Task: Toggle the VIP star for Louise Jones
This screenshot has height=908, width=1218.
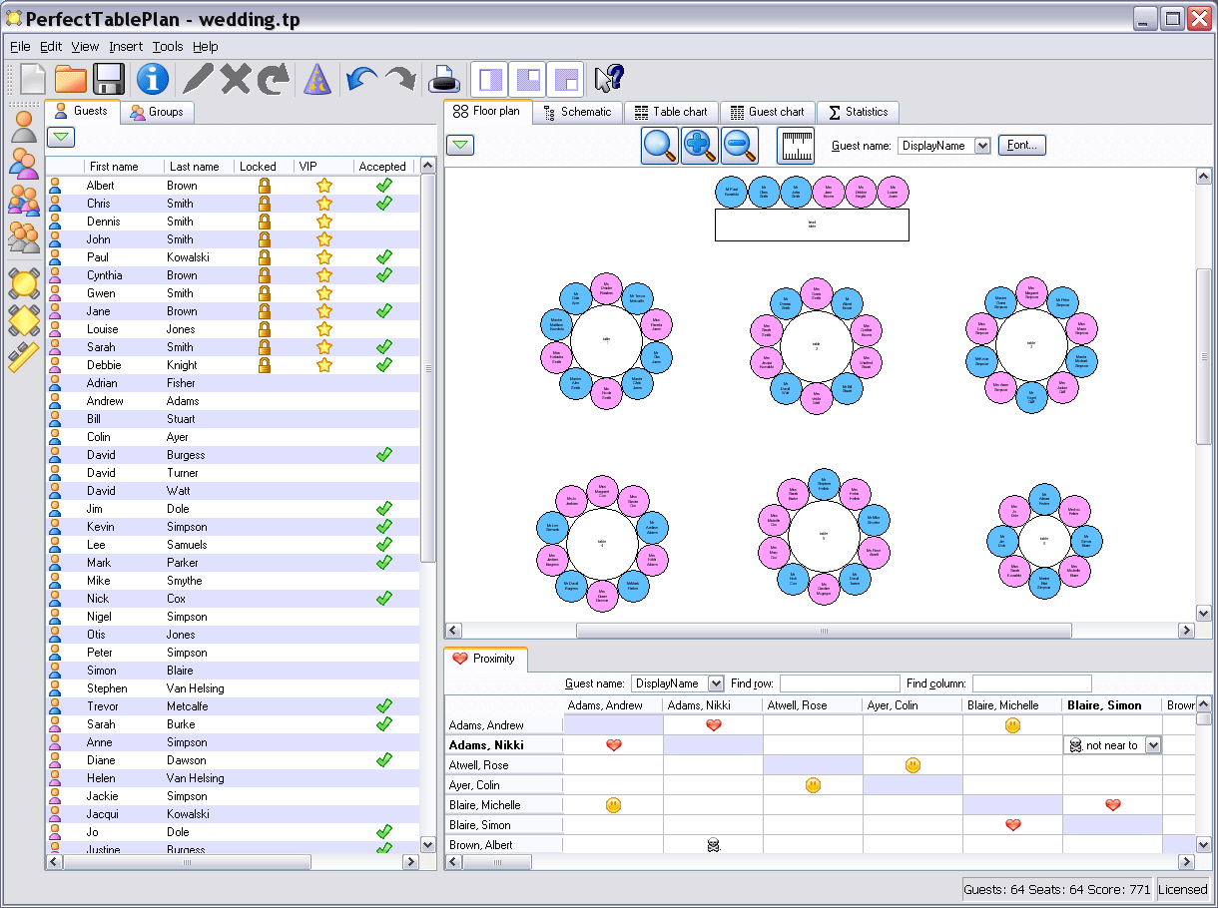Action: 324,329
